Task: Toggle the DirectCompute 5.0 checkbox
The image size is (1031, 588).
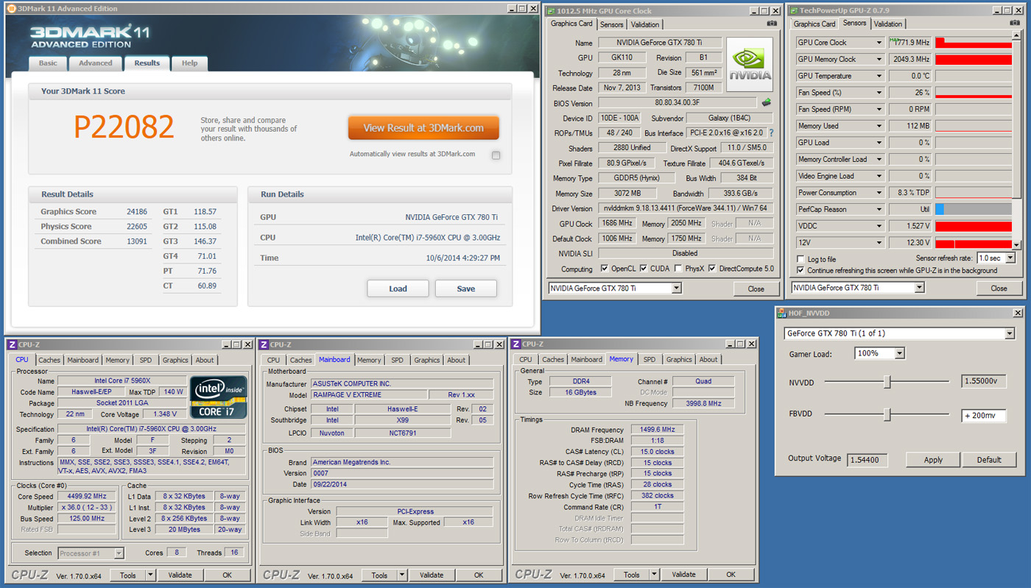Action: pyautogui.click(x=712, y=269)
